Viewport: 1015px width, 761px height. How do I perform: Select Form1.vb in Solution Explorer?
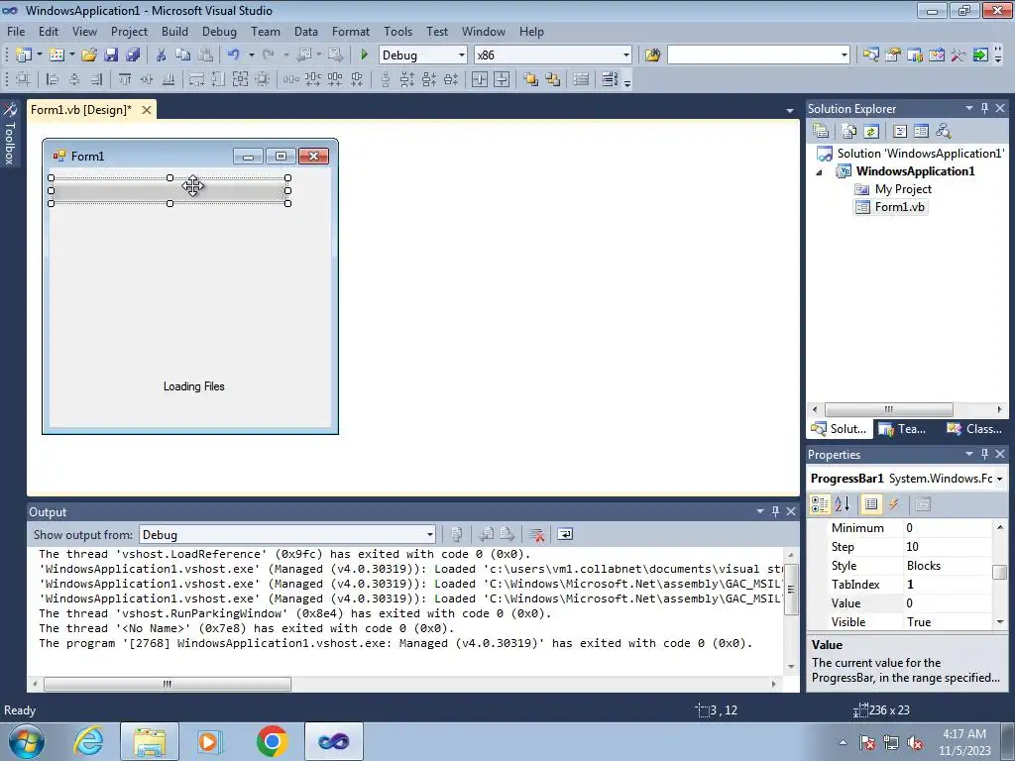(900, 207)
